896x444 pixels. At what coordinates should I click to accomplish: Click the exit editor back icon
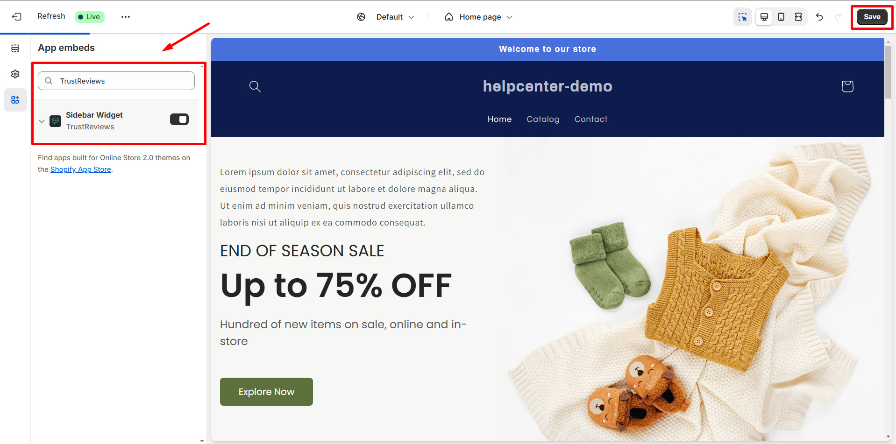point(17,17)
